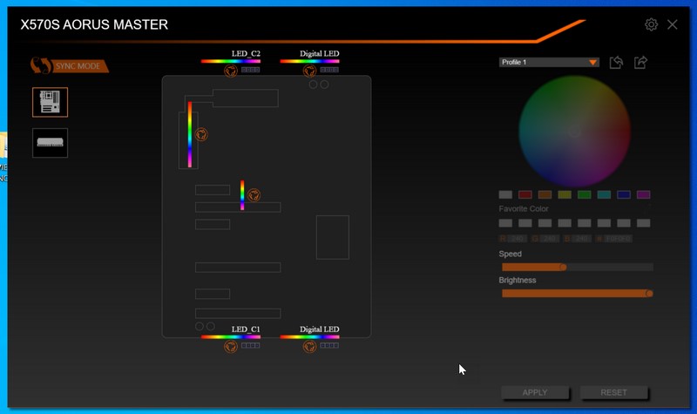Image resolution: width=697 pixels, height=414 pixels.
Task: Click the first Favorite Color slot
Action: click(x=505, y=223)
